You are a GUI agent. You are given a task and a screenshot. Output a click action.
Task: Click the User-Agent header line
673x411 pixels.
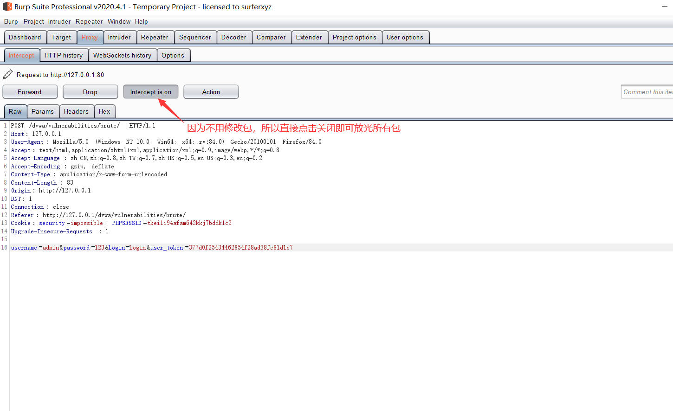pyautogui.click(x=166, y=142)
